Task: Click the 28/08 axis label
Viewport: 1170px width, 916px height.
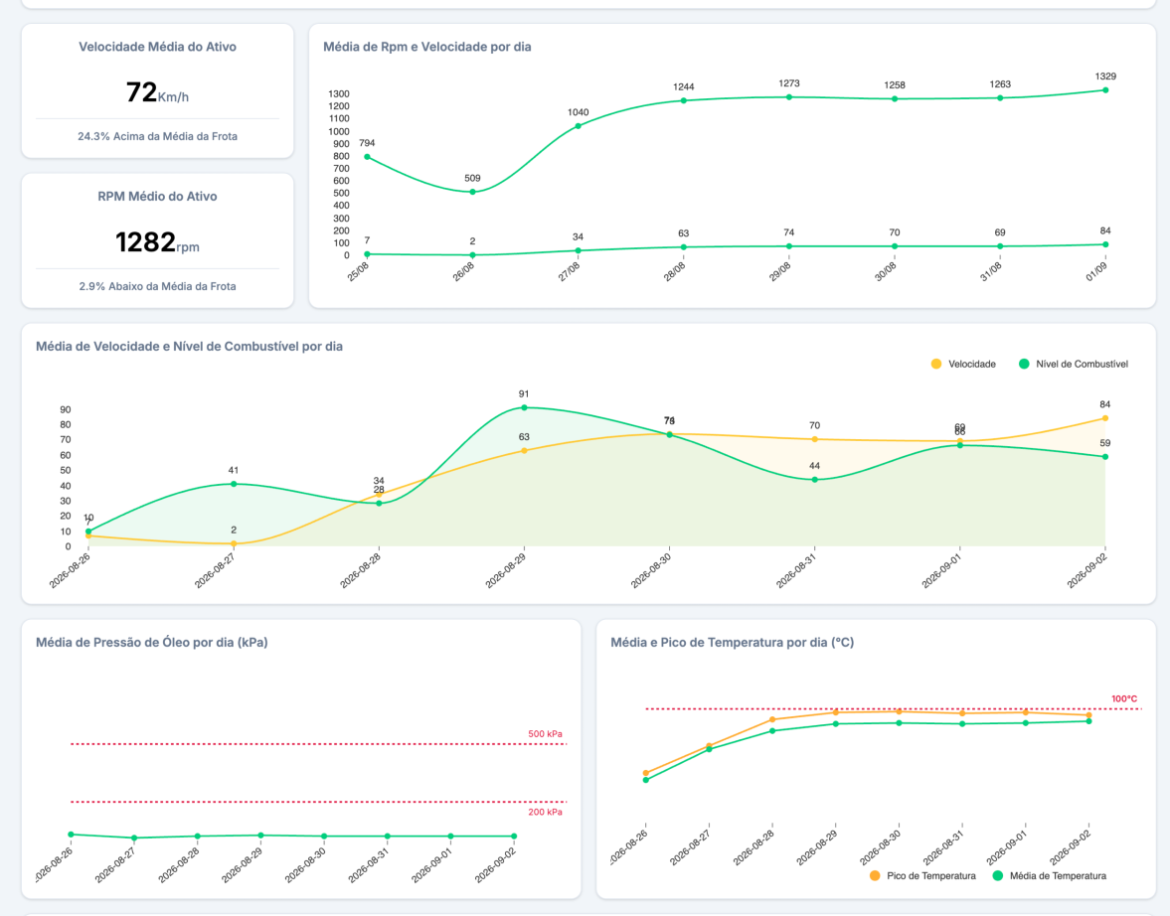Action: coord(675,271)
